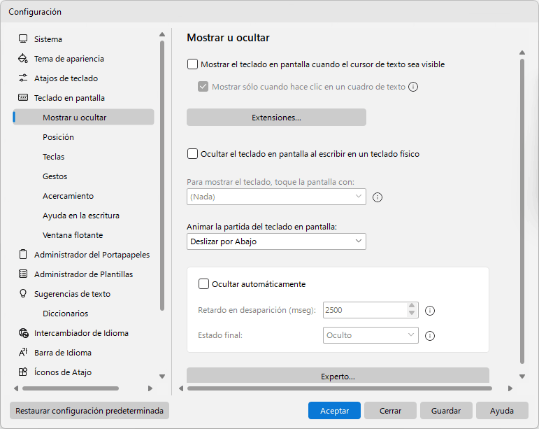
Task: Open the 'Acercamiento' settings page
Action: (68, 196)
